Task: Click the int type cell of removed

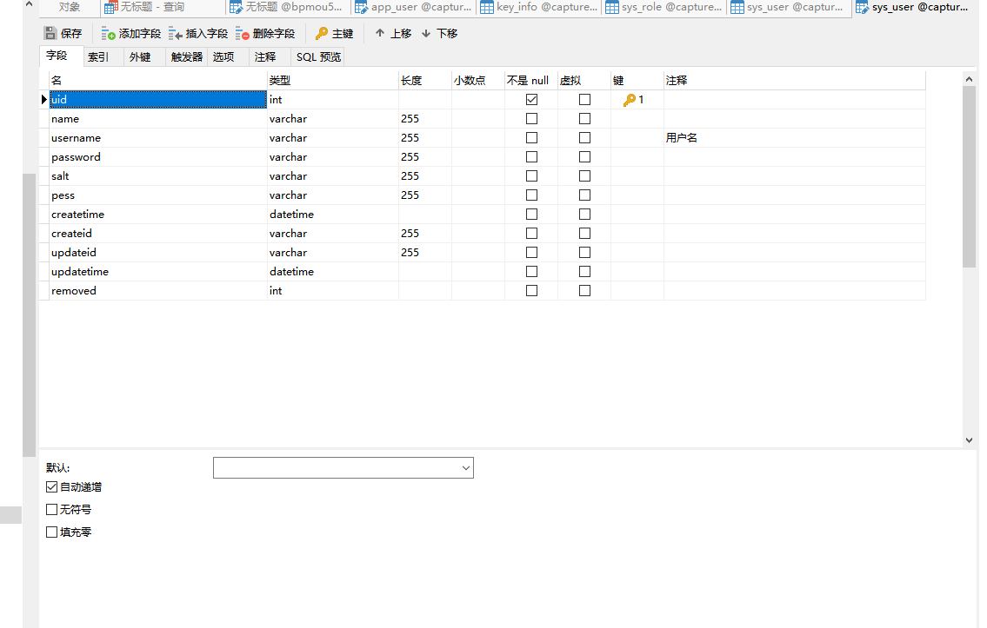Action: coord(333,290)
